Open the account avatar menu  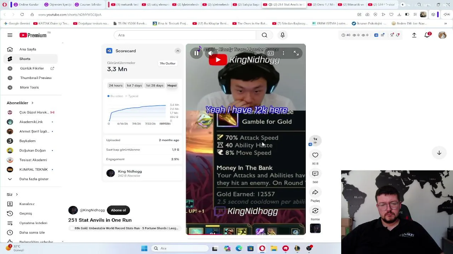tap(442, 35)
